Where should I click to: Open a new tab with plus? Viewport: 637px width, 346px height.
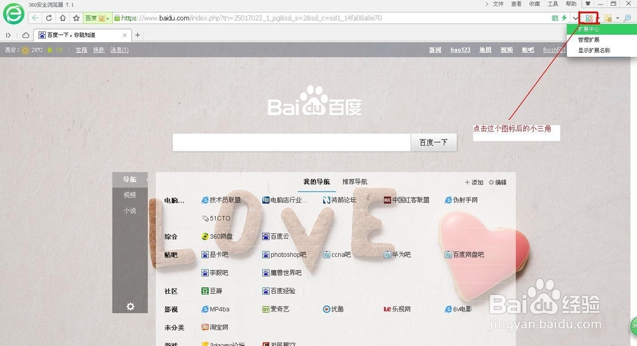pyautogui.click(x=138, y=36)
